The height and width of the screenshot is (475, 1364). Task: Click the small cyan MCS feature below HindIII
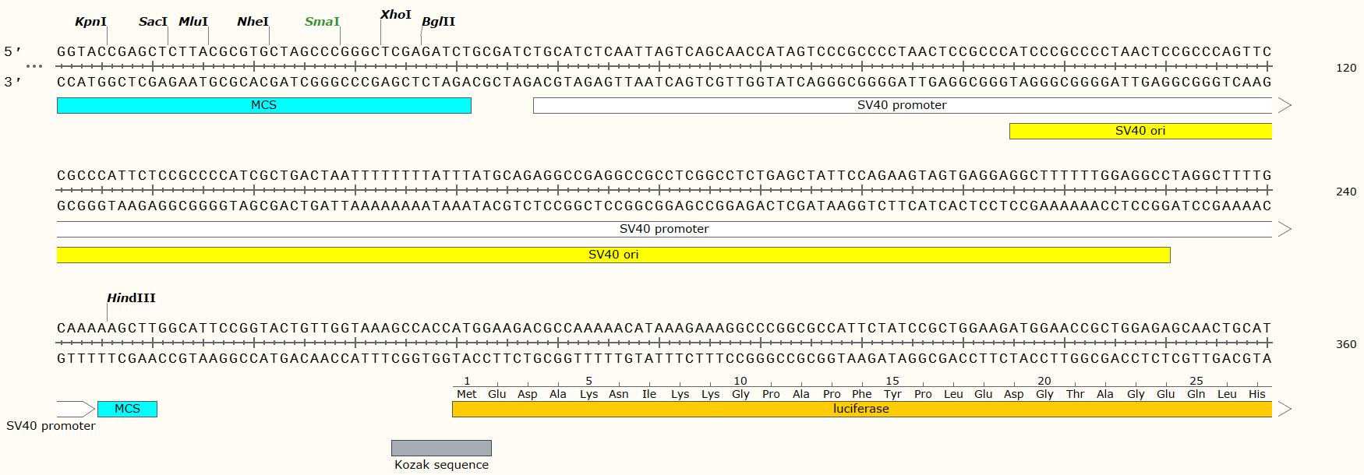(x=127, y=409)
